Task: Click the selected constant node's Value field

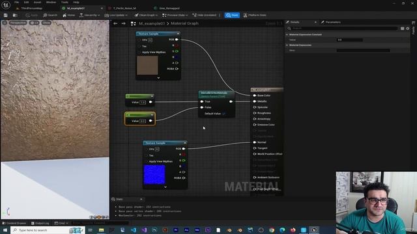Action: 143,121
